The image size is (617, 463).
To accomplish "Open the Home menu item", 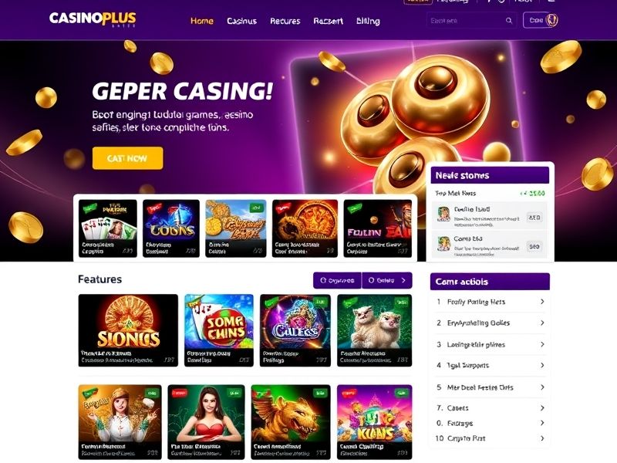I will [x=202, y=21].
